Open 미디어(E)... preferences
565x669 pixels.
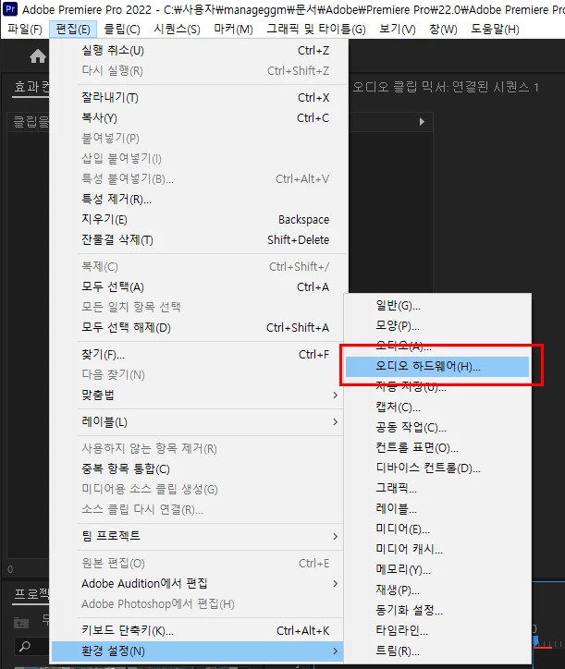(x=437, y=529)
